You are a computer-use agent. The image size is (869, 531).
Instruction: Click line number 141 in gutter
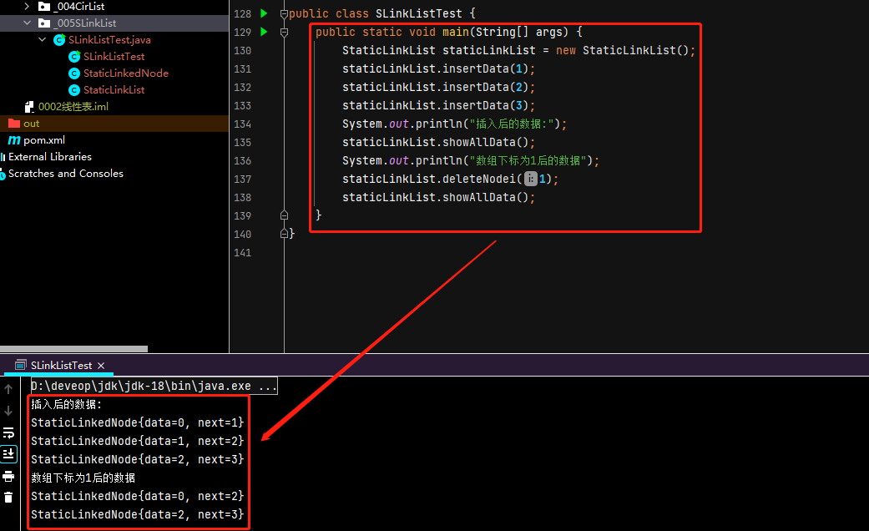coord(242,253)
